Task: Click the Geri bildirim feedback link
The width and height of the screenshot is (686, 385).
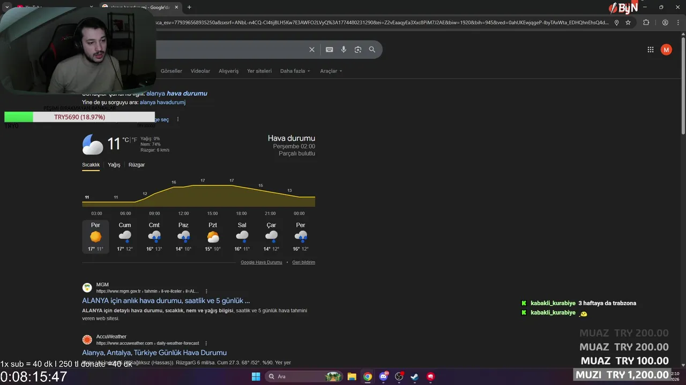Action: 303,263
